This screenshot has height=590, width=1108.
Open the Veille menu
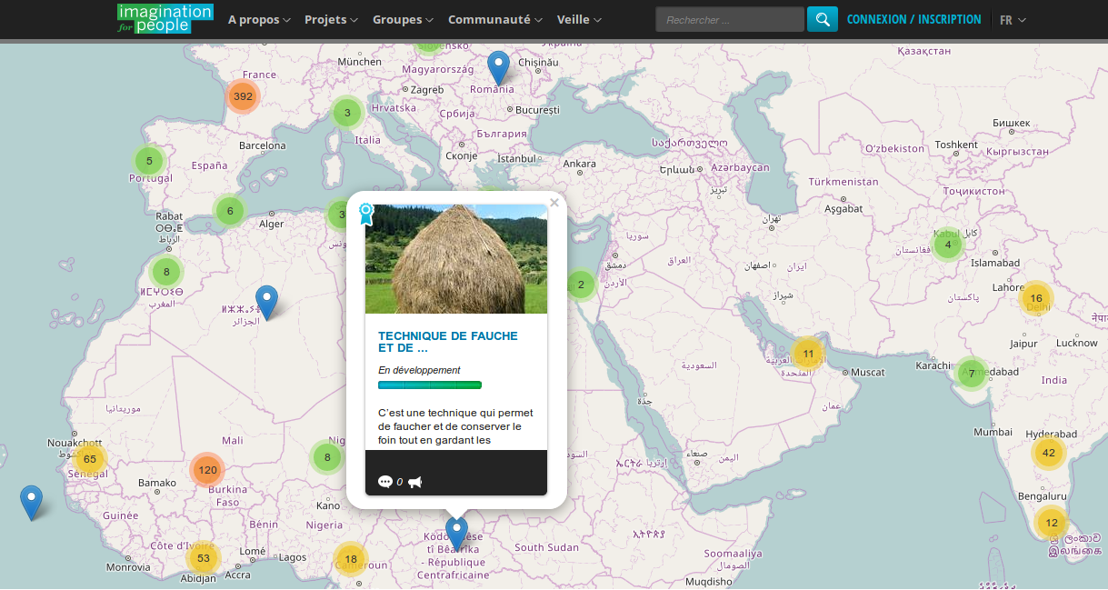click(x=579, y=19)
